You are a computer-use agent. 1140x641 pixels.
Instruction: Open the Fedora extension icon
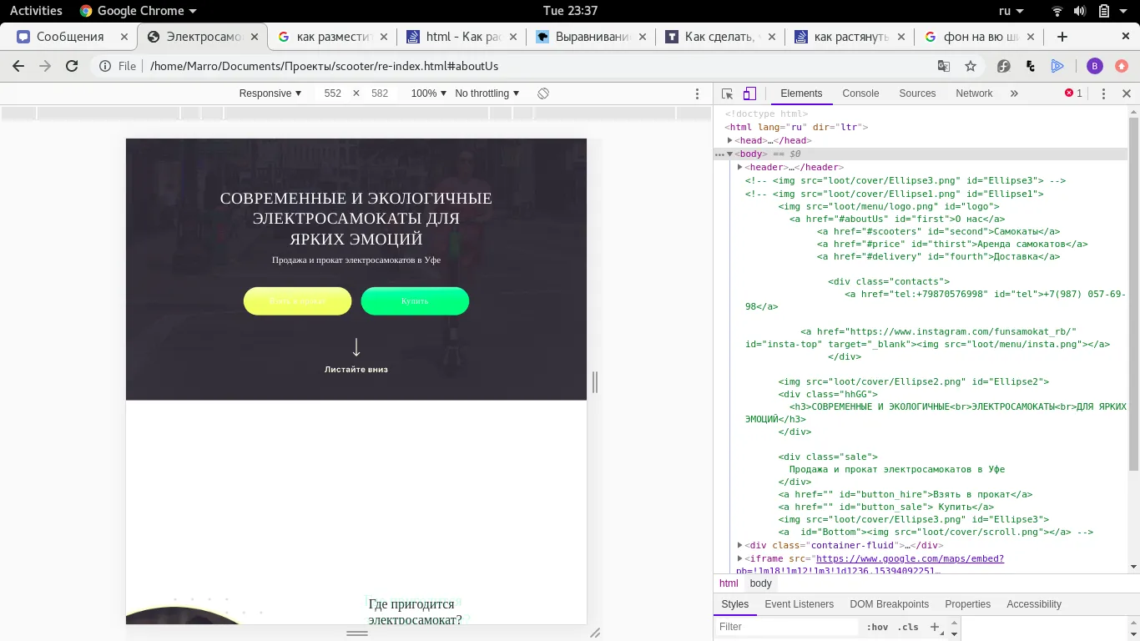pyautogui.click(x=1004, y=66)
